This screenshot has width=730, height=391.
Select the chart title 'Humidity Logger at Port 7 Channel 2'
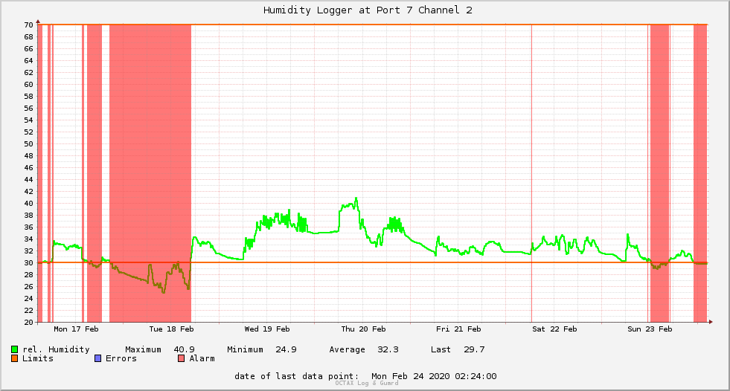(x=368, y=10)
